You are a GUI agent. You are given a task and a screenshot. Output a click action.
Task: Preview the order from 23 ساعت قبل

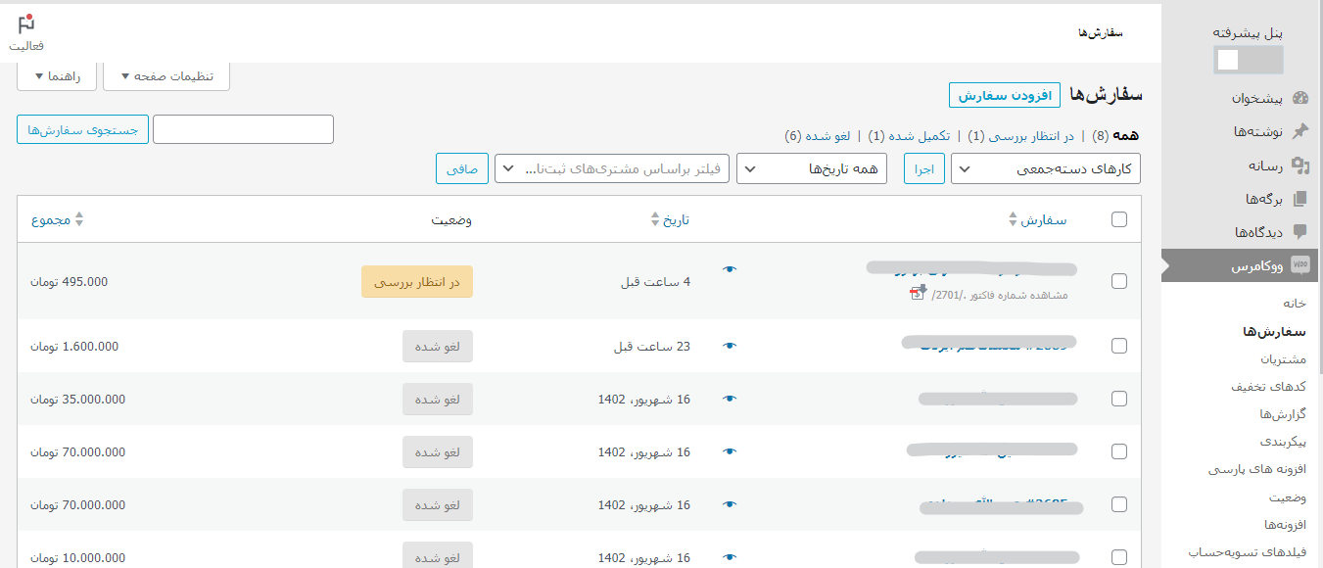click(729, 346)
